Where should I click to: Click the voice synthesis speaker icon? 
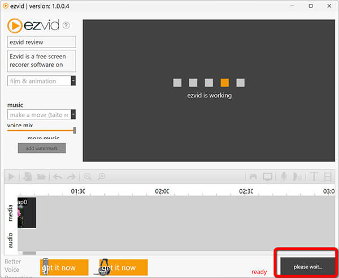298,177
